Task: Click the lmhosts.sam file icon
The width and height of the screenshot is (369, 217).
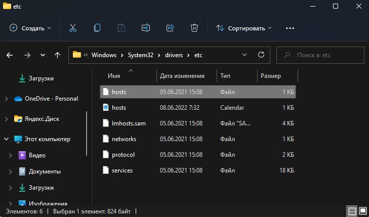Action: (x=106, y=123)
